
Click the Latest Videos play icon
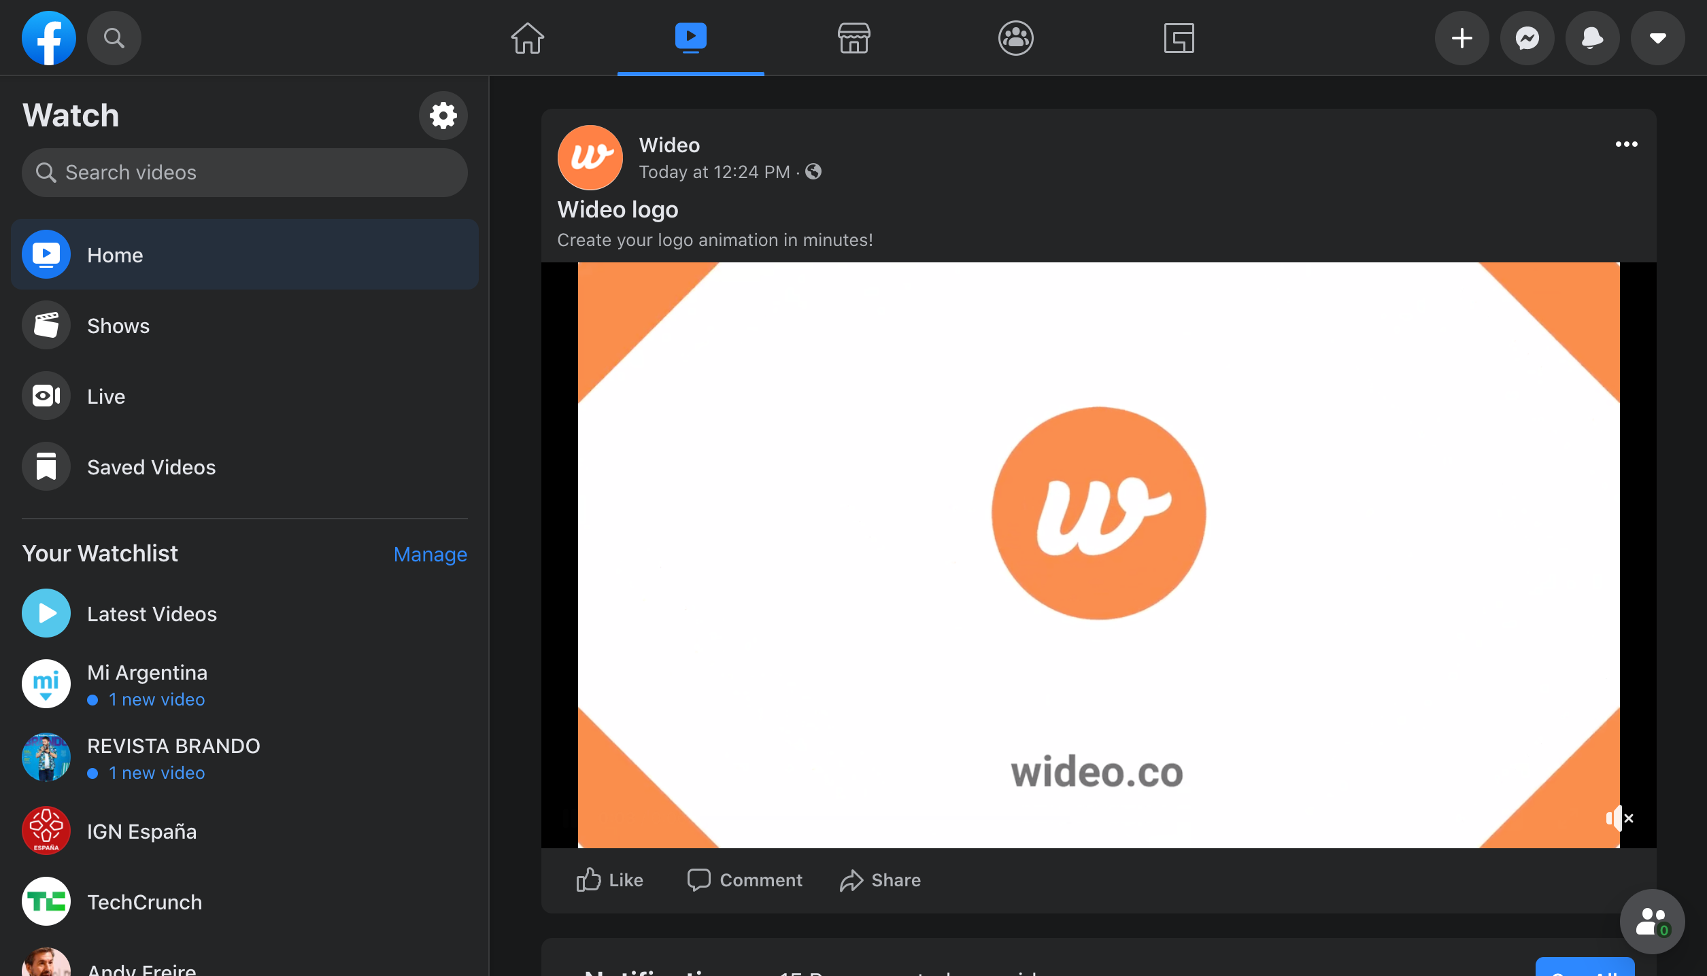tap(46, 613)
